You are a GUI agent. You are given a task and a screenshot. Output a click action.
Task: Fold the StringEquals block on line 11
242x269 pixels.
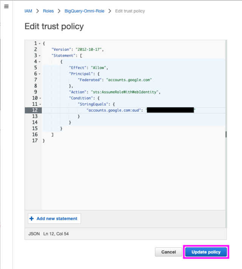40,104
